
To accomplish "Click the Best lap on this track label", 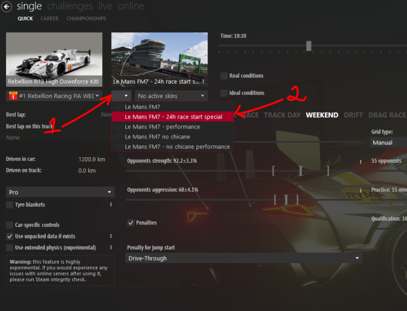I will [x=29, y=127].
